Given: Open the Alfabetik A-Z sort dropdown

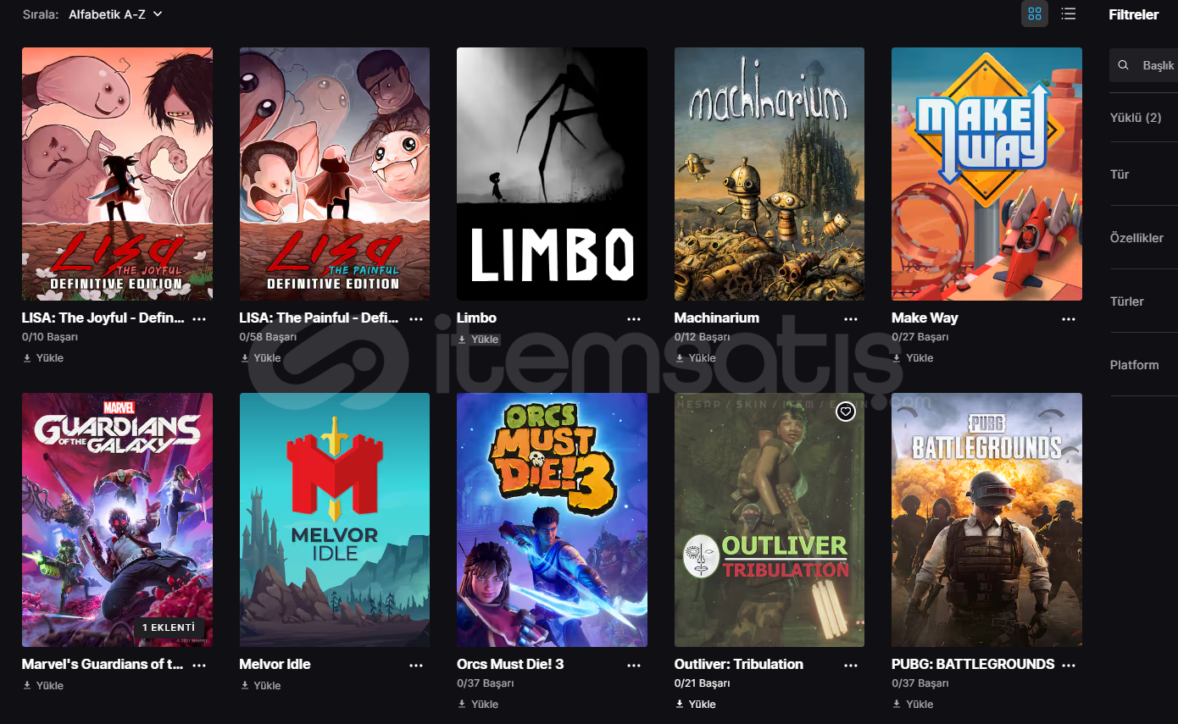Looking at the screenshot, I should tap(115, 14).
